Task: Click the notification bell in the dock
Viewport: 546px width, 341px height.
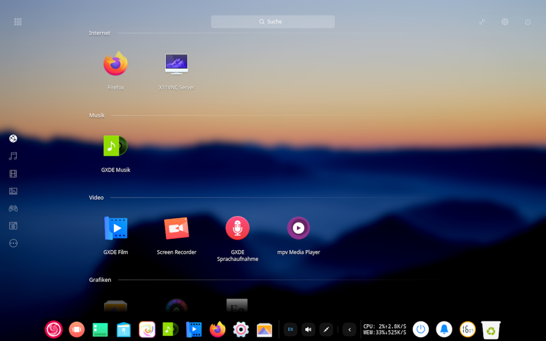Action: coord(444,330)
